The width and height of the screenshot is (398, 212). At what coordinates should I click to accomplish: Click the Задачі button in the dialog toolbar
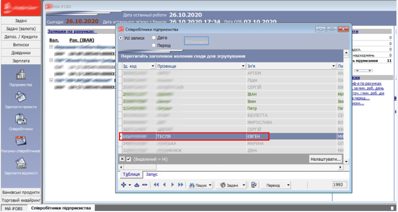(x=229, y=186)
